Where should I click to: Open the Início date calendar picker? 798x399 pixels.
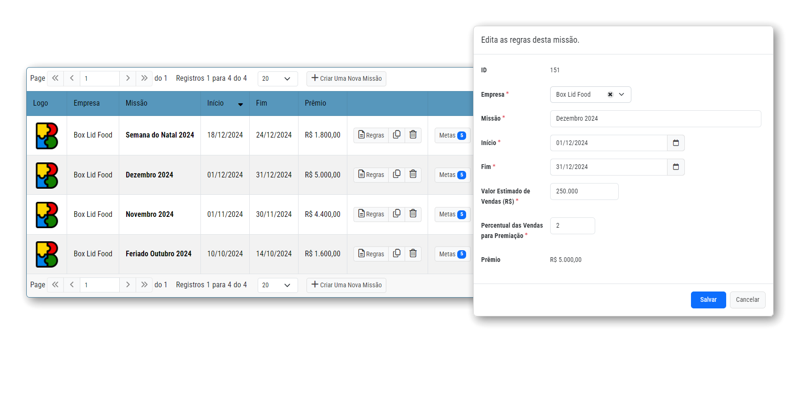(x=675, y=143)
